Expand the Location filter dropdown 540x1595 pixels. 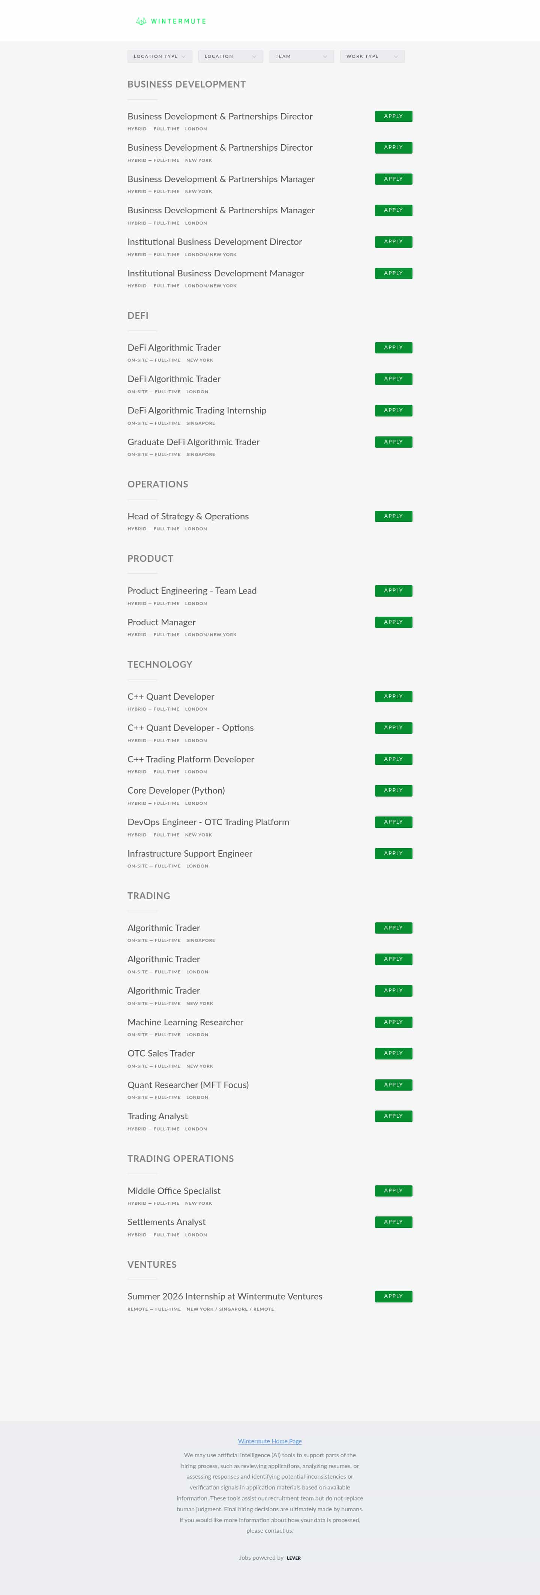point(231,56)
